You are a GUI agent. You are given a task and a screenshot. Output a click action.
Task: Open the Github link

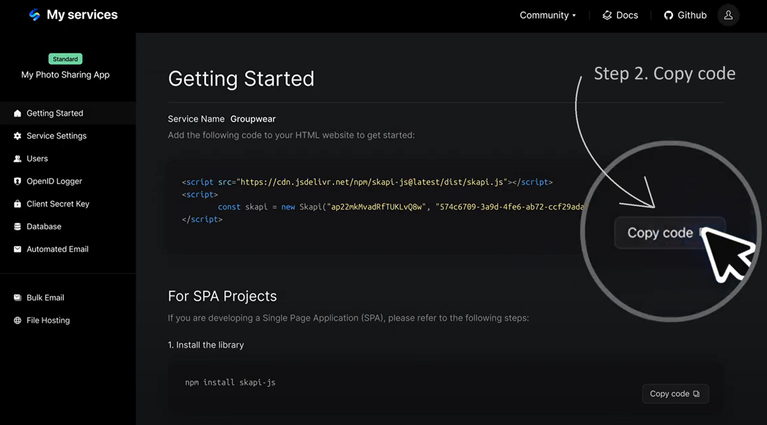coord(685,15)
